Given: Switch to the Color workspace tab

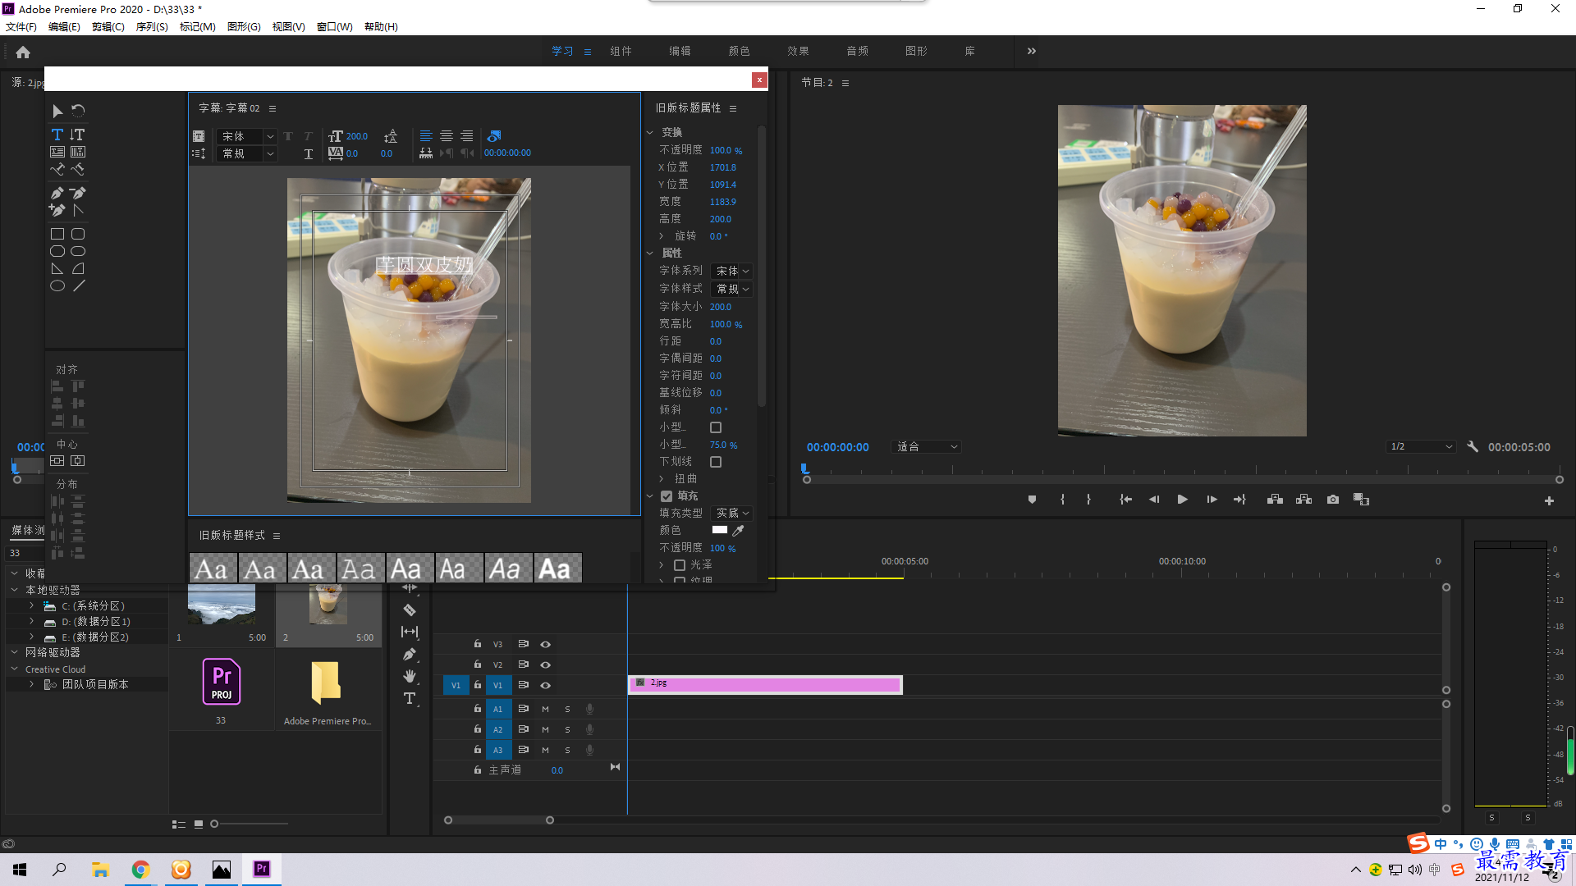Looking at the screenshot, I should (739, 51).
